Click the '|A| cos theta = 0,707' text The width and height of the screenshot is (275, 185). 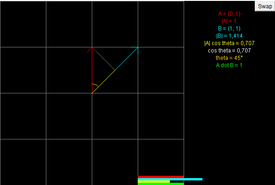[230, 43]
